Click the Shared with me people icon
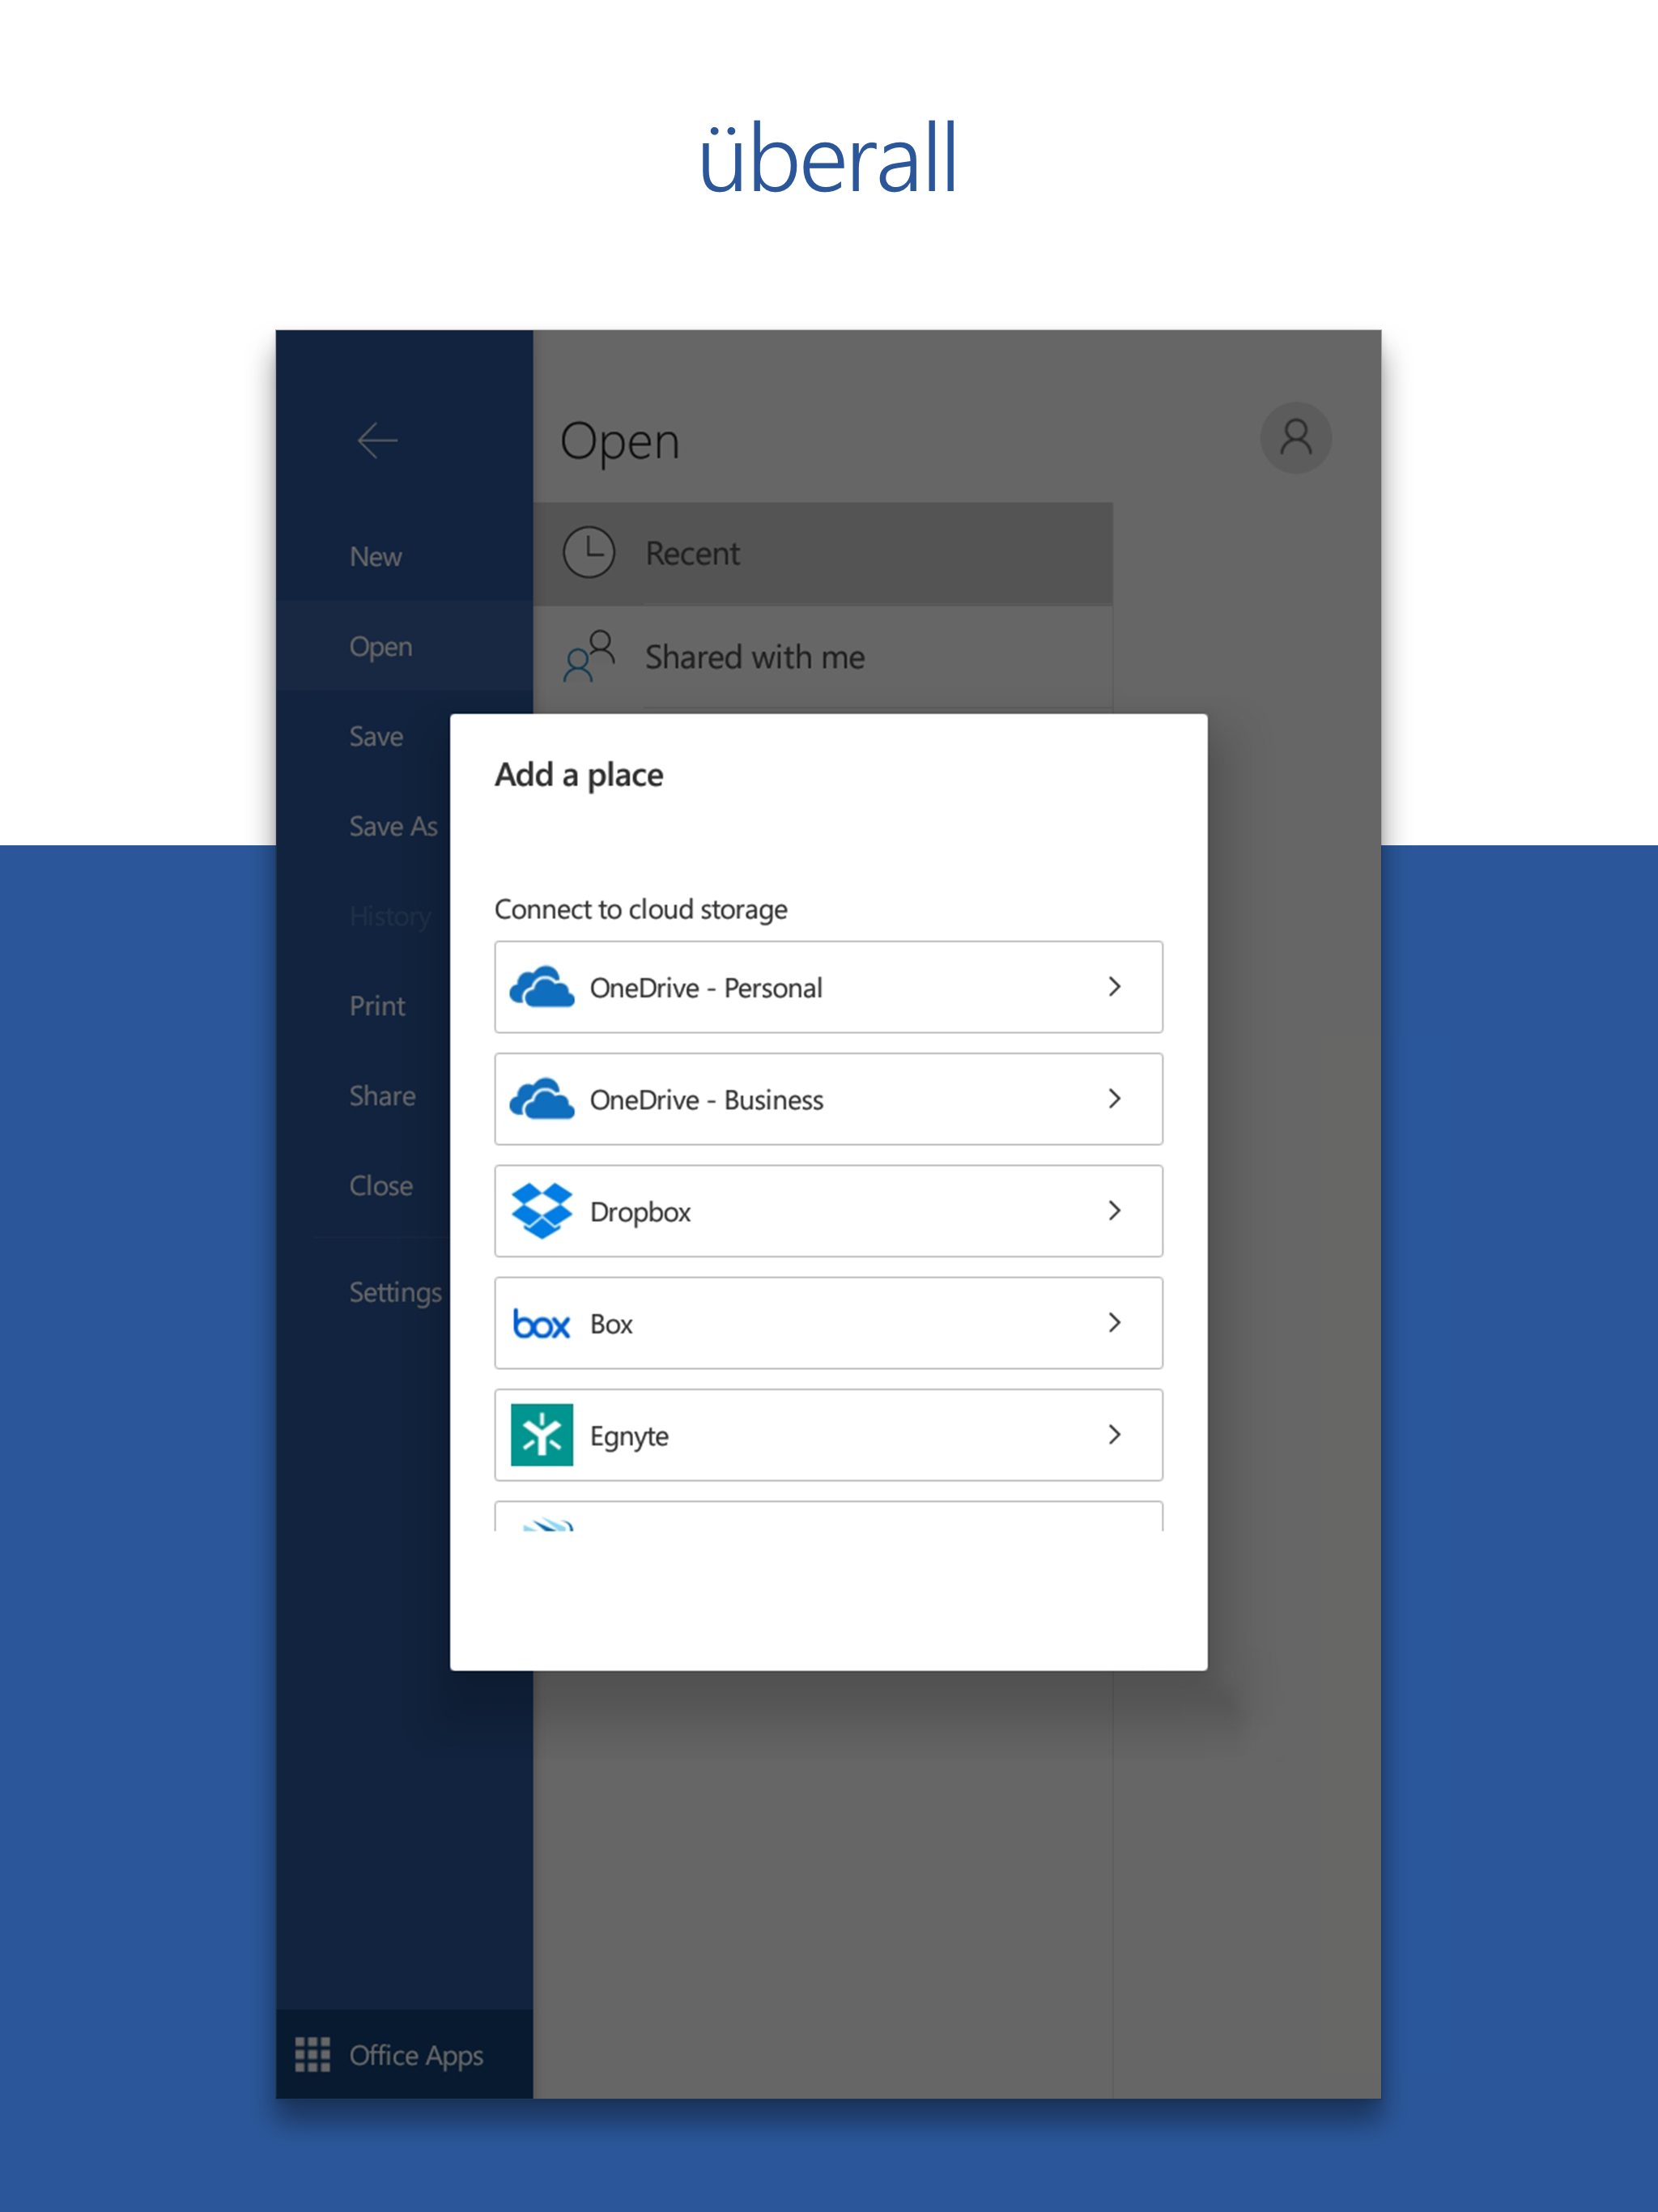 588,656
